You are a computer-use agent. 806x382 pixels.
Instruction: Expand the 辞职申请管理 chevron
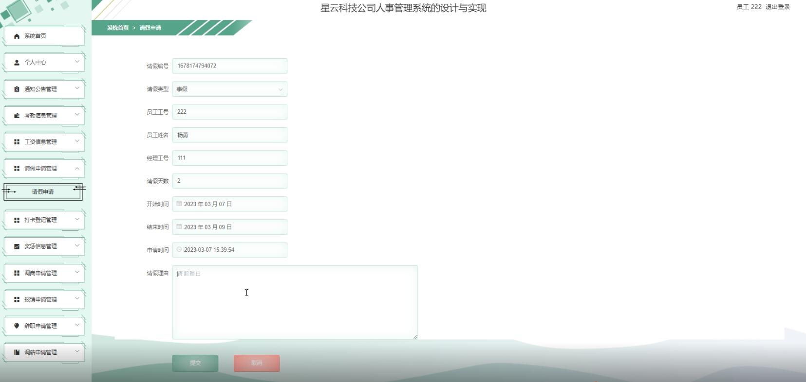coord(77,325)
